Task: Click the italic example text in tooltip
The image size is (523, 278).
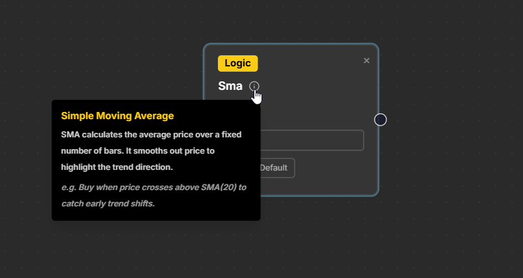Action: point(154,195)
